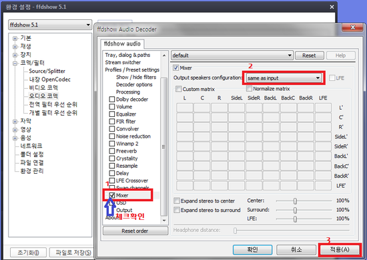Click the filter list scroll-up arrow
The image size is (367, 260).
click(164, 55)
